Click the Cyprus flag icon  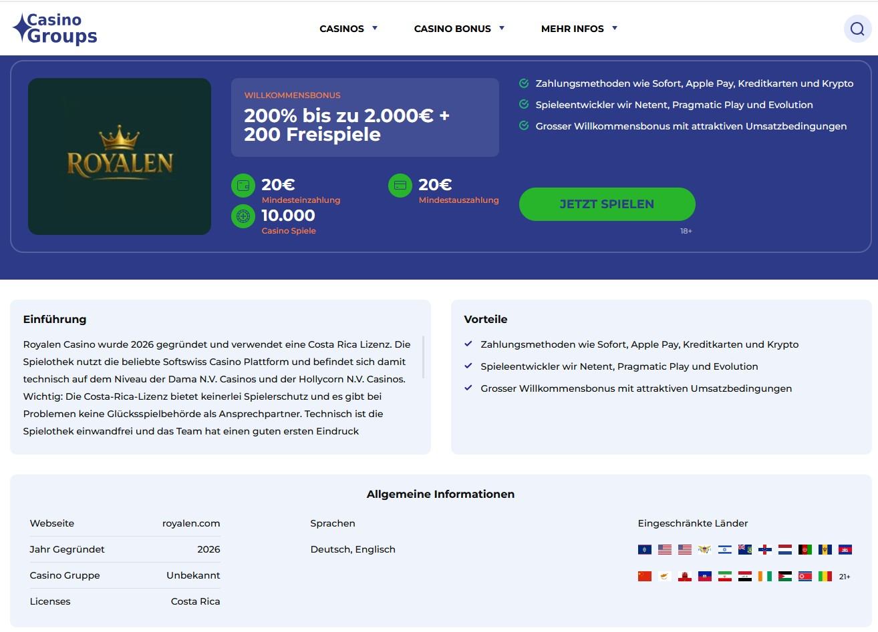click(x=665, y=577)
